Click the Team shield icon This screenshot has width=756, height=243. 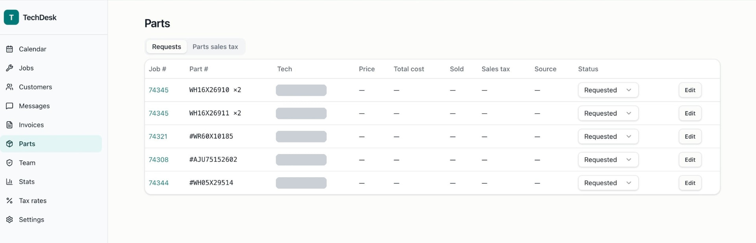[x=9, y=163]
